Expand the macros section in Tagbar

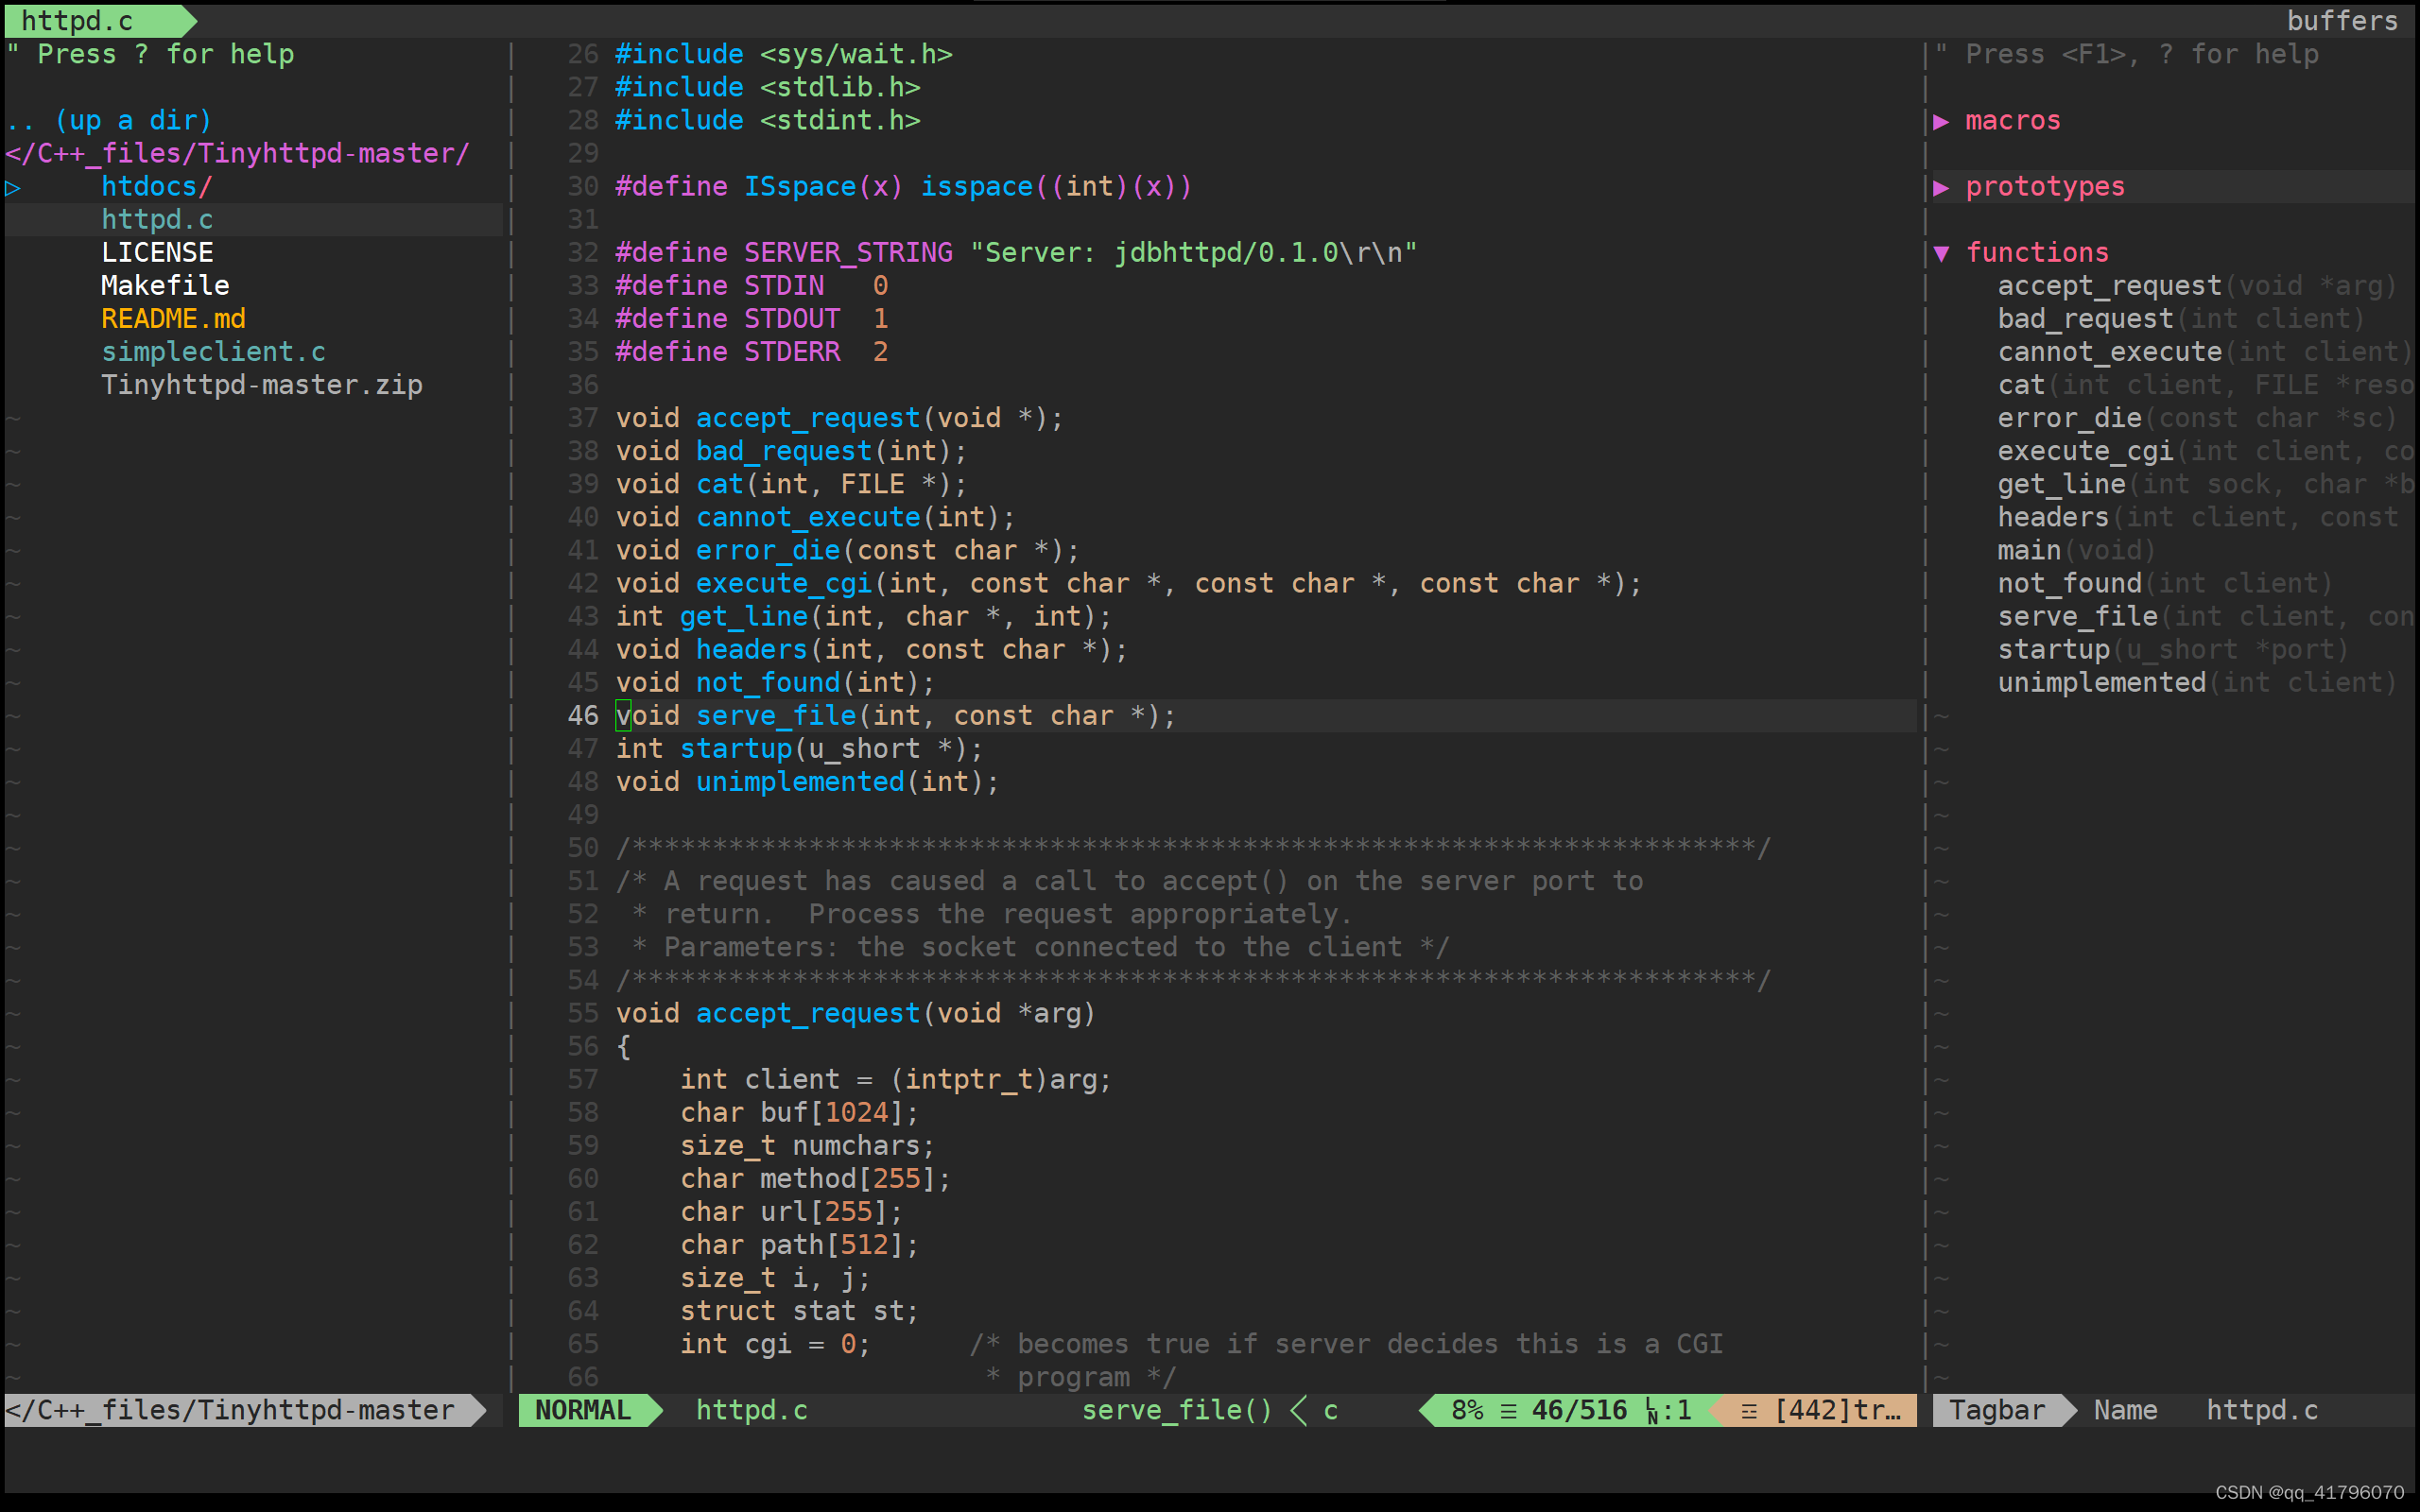[x=1941, y=121]
